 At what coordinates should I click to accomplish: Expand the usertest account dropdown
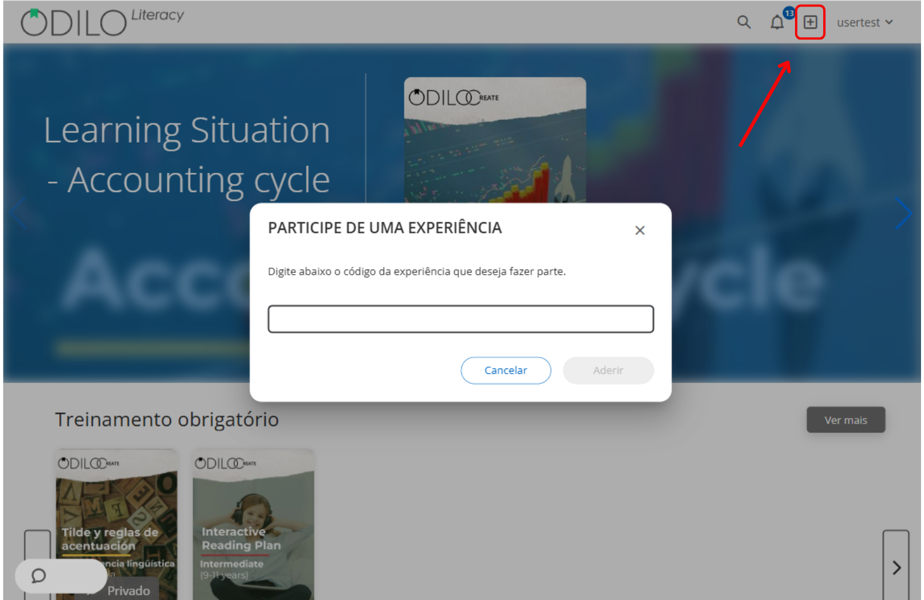865,22
